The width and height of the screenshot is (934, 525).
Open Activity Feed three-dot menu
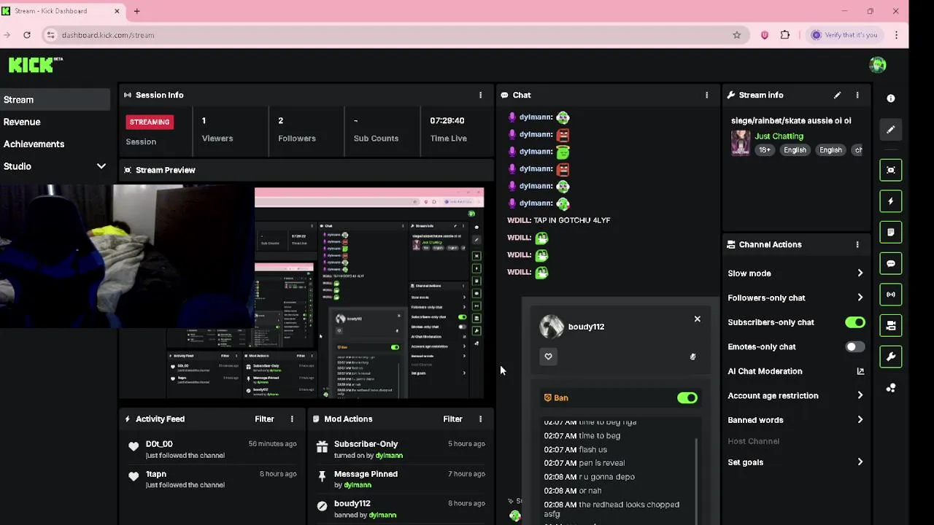(x=292, y=419)
